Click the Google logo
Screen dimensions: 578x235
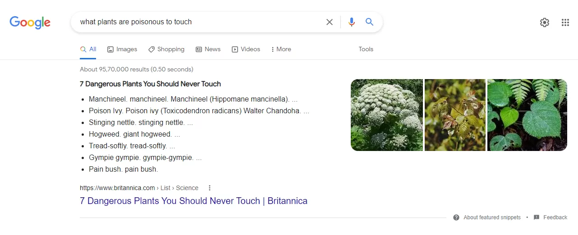30,22
